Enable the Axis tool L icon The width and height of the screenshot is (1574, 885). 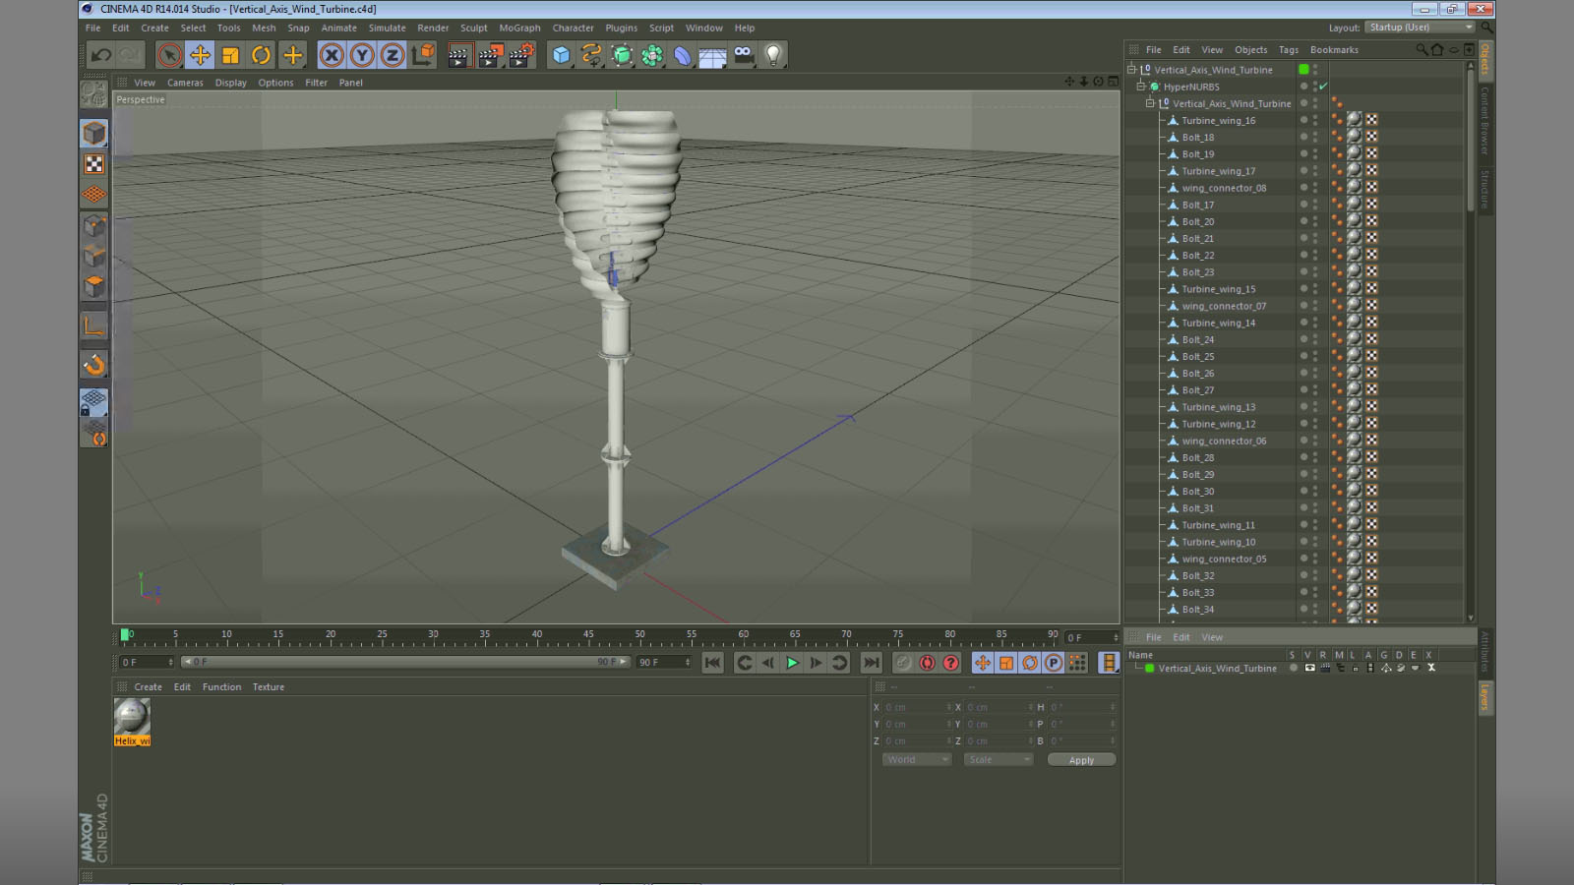[x=94, y=325]
